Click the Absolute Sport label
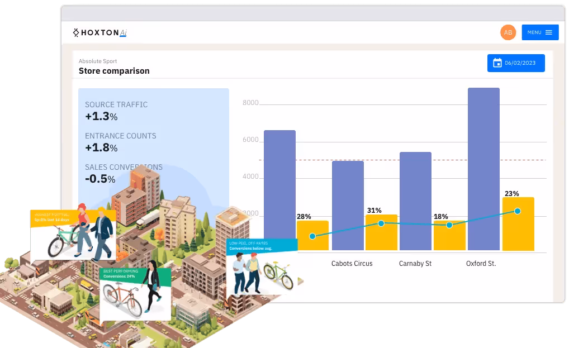The height and width of the screenshot is (348, 569). (x=98, y=61)
